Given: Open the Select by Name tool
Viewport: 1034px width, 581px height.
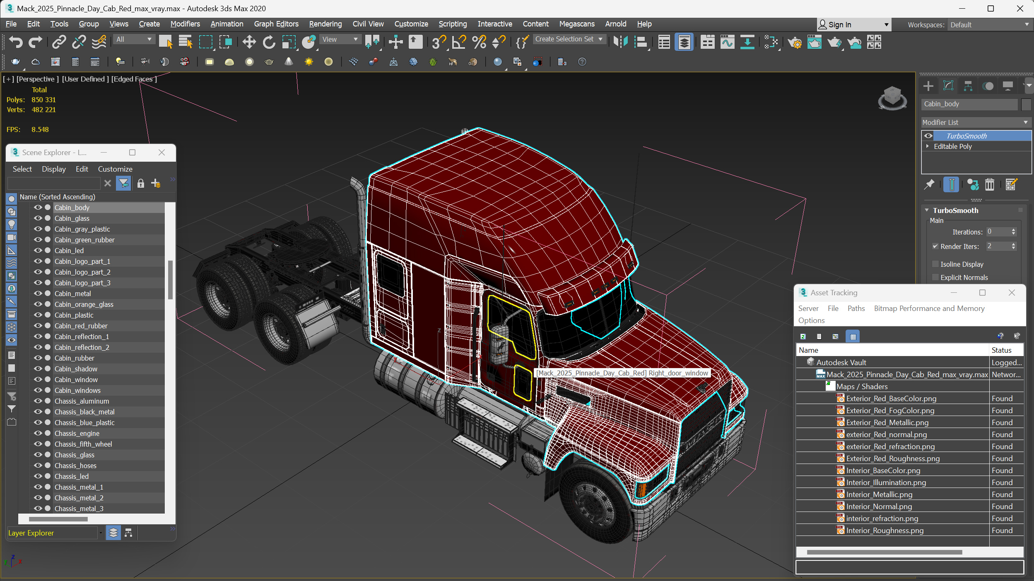Looking at the screenshot, I should point(185,42).
